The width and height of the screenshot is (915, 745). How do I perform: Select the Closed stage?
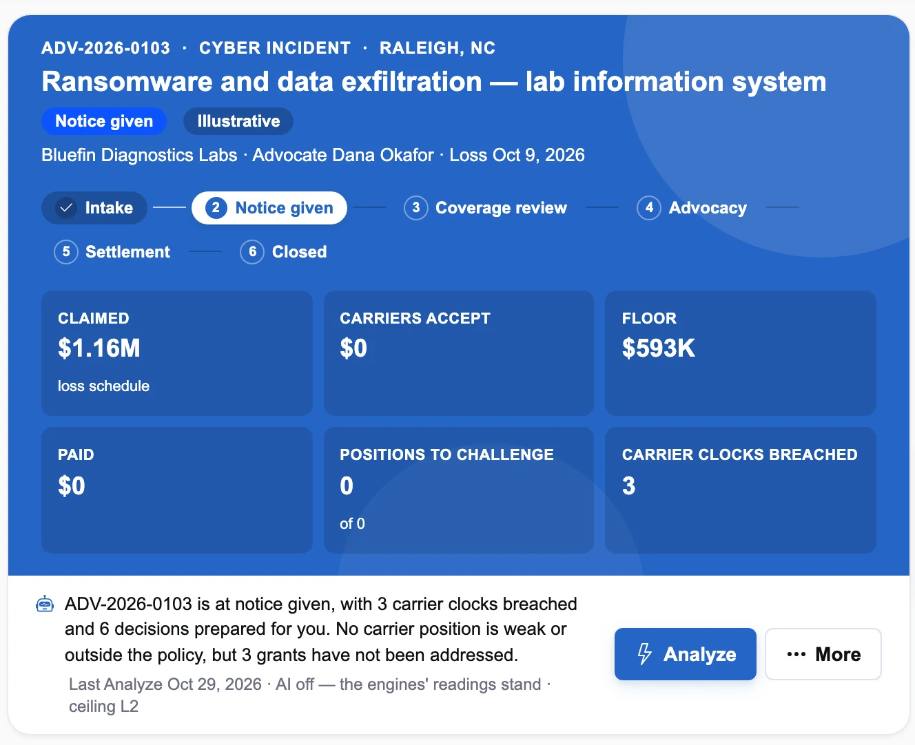[283, 252]
